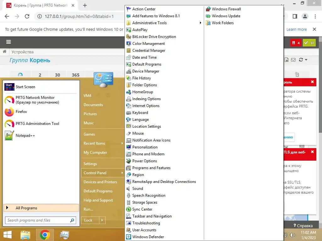Open Programs and Features

148,168
